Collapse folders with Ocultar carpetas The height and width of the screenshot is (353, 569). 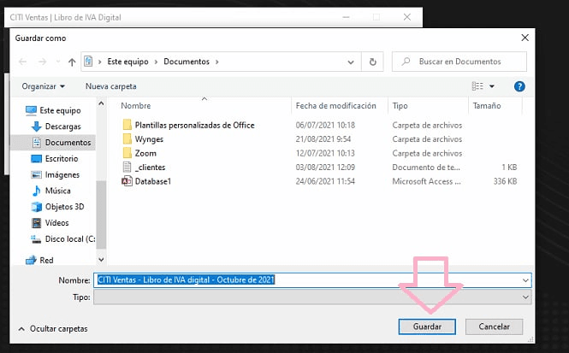[51, 328]
